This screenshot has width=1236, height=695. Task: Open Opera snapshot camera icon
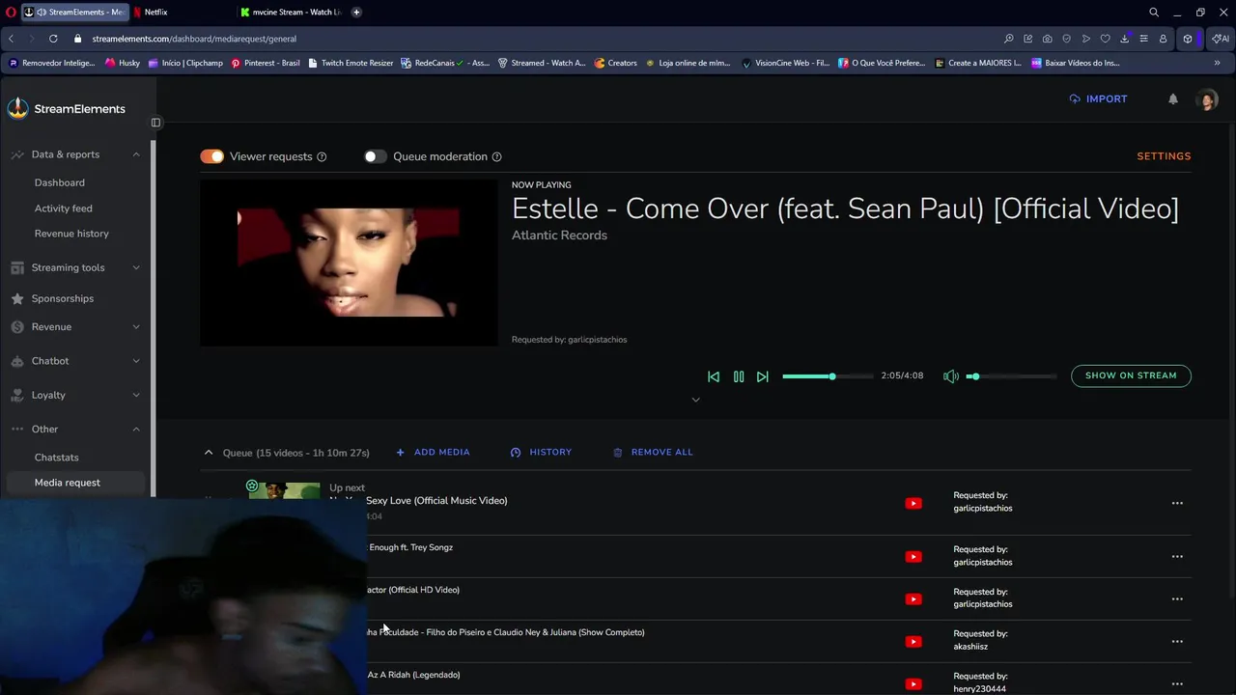(1048, 39)
